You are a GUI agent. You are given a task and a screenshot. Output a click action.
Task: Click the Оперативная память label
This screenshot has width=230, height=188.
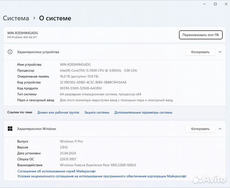[33, 77]
